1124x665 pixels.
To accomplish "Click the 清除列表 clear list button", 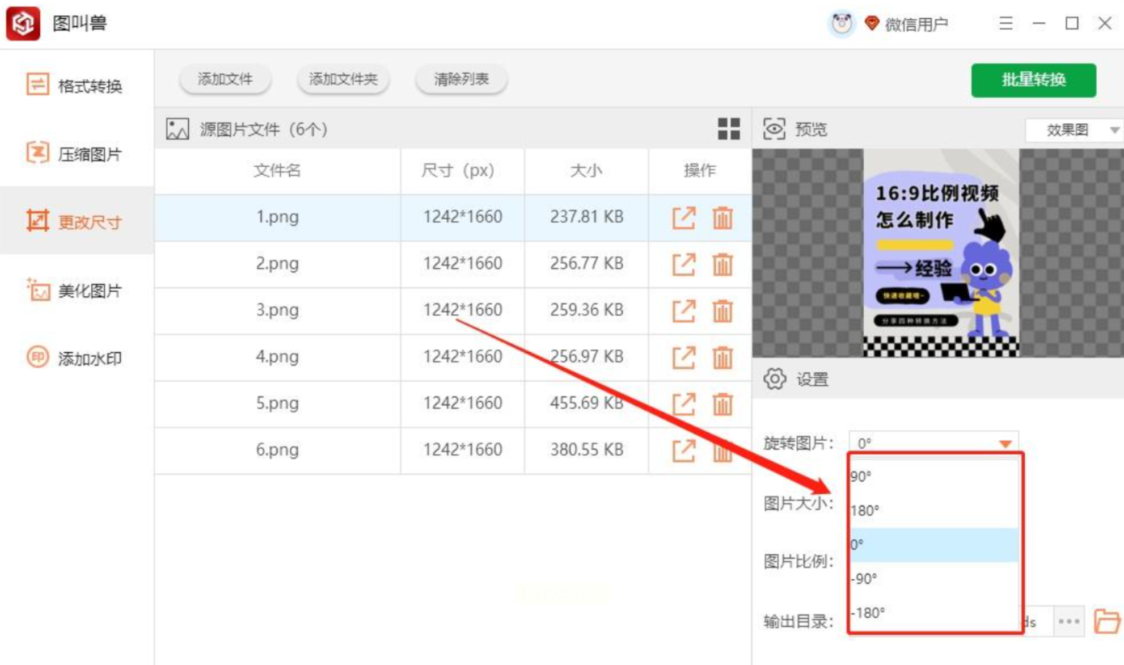I will tap(461, 79).
